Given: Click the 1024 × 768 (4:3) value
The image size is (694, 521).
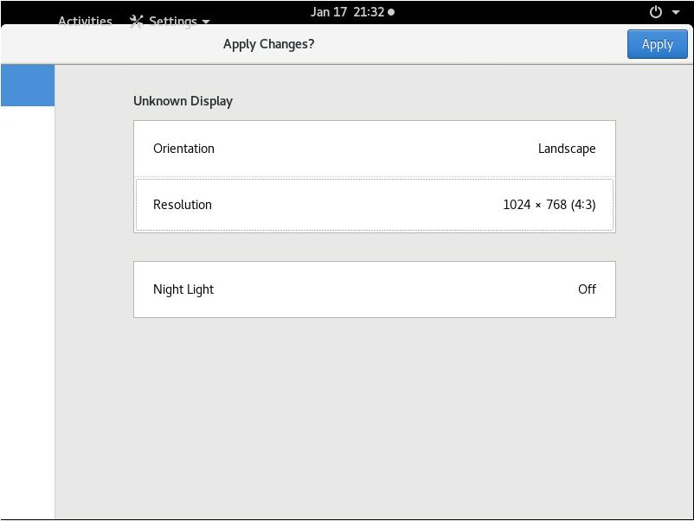Looking at the screenshot, I should [549, 205].
